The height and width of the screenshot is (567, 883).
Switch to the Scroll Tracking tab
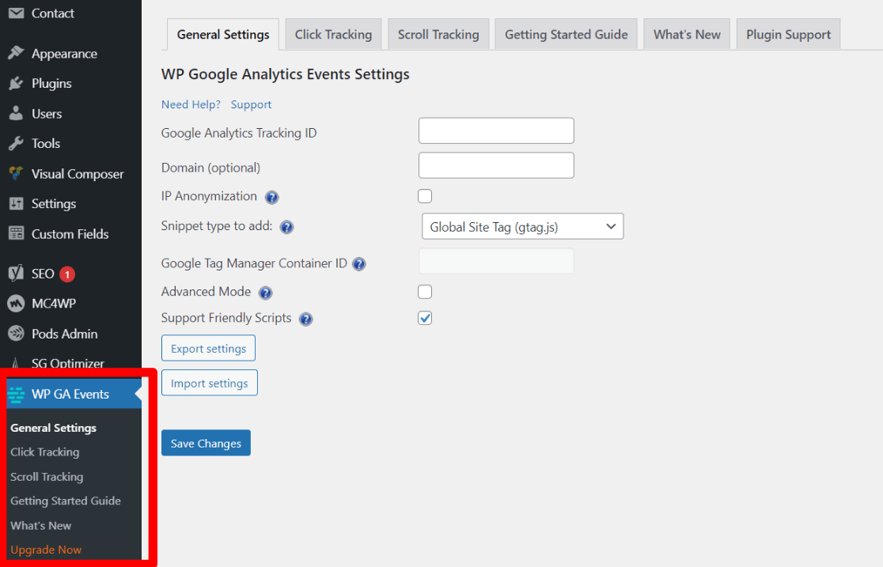(x=438, y=34)
